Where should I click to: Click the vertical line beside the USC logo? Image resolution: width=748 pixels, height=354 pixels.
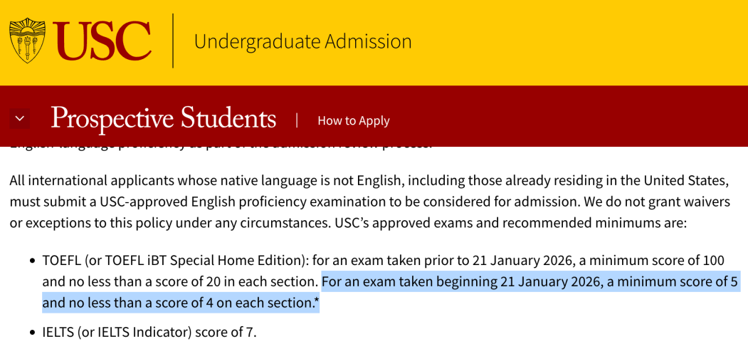click(x=173, y=41)
